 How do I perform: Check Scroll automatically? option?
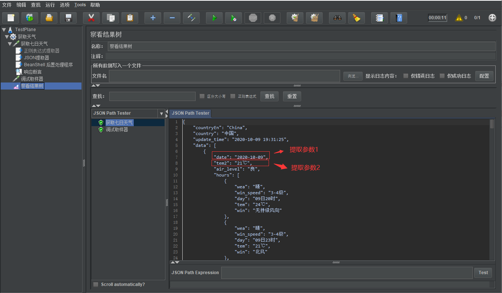[96, 284]
